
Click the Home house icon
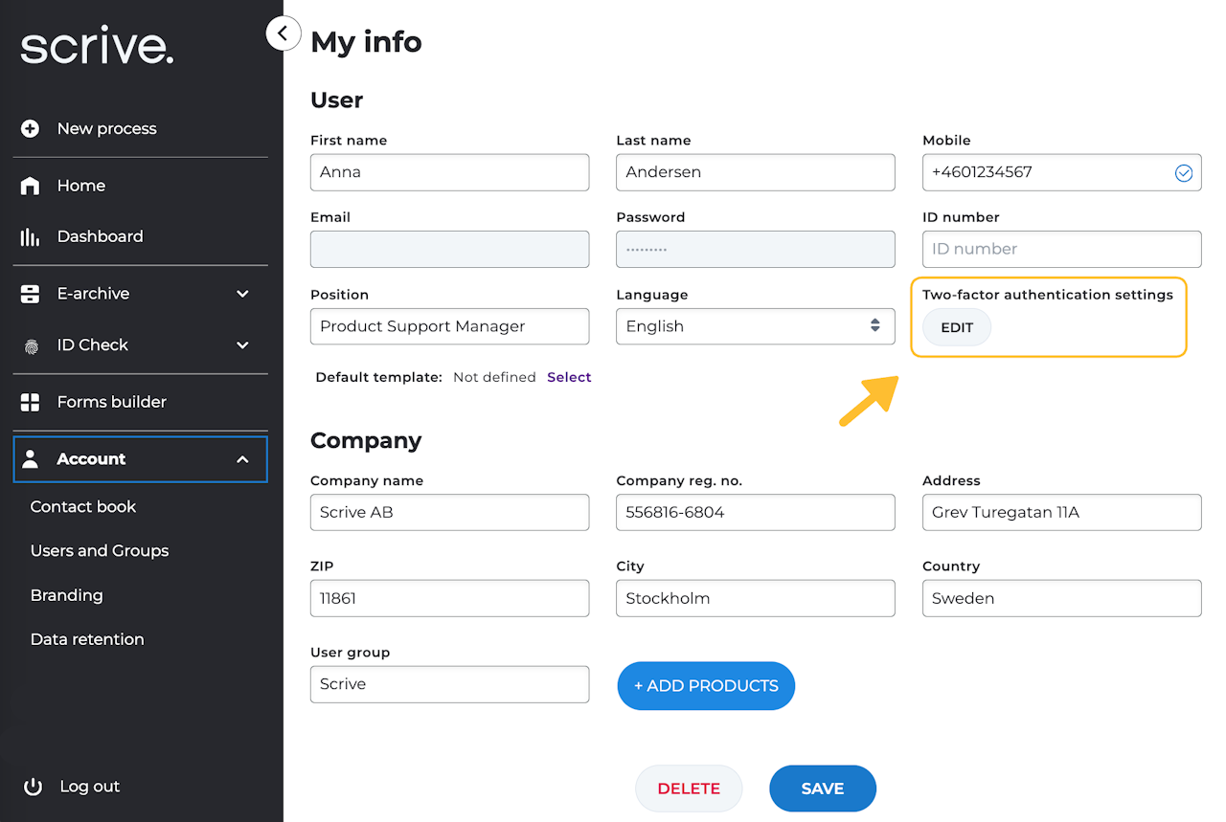click(31, 186)
